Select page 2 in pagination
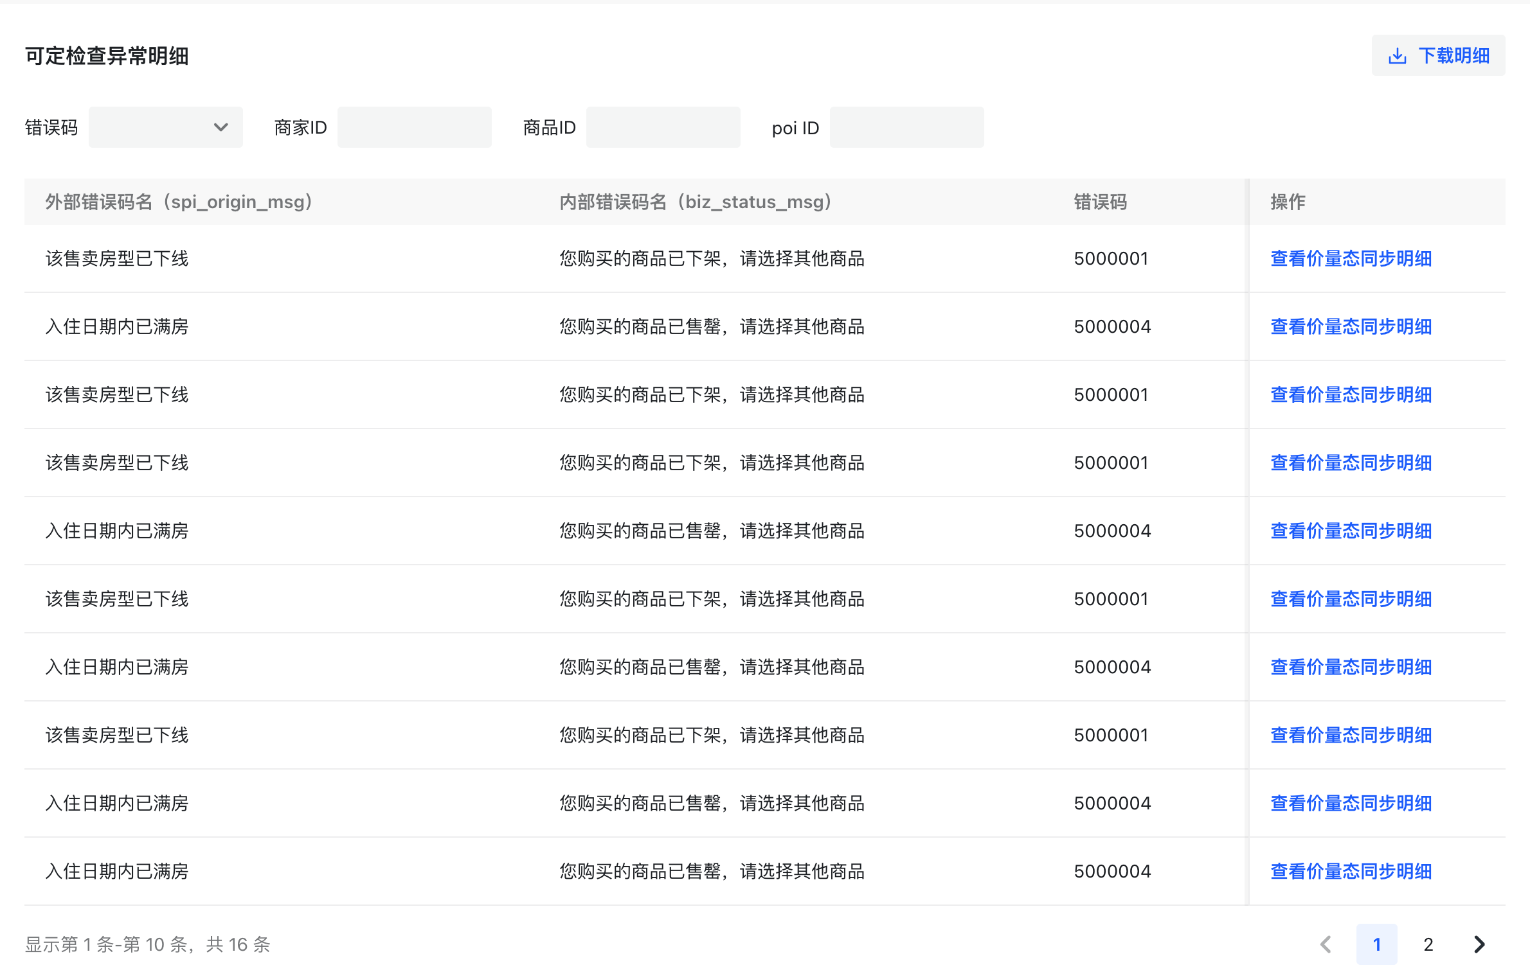The image size is (1530, 979). pyautogui.click(x=1428, y=944)
